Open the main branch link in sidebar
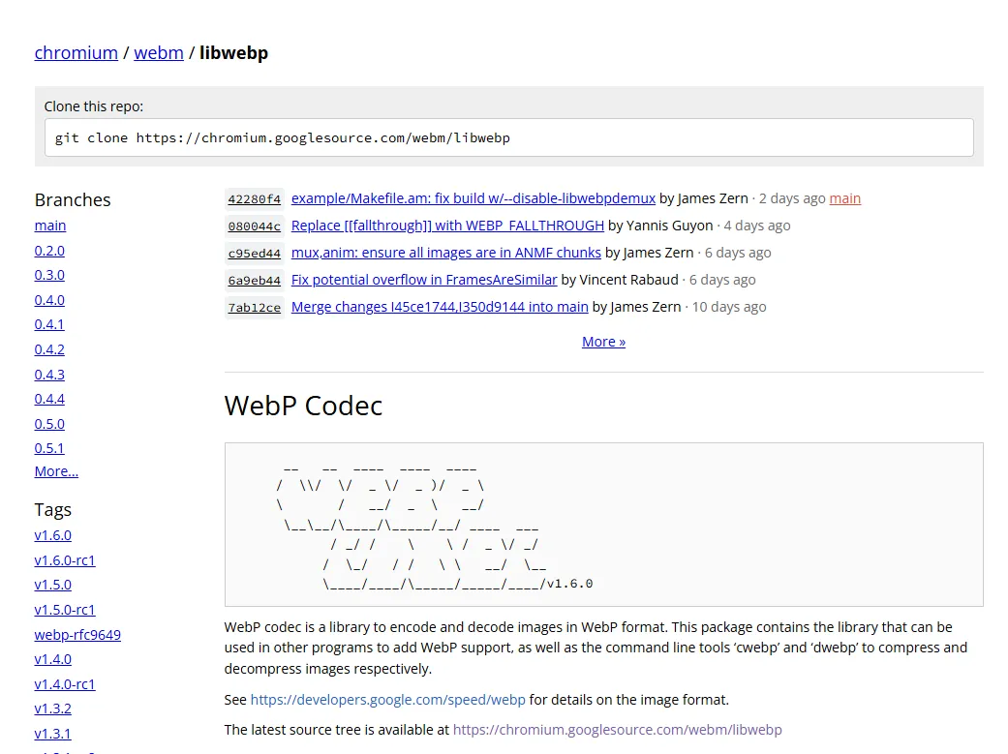 [x=50, y=226]
